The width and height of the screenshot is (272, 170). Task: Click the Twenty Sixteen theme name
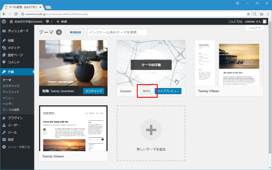point(53,156)
